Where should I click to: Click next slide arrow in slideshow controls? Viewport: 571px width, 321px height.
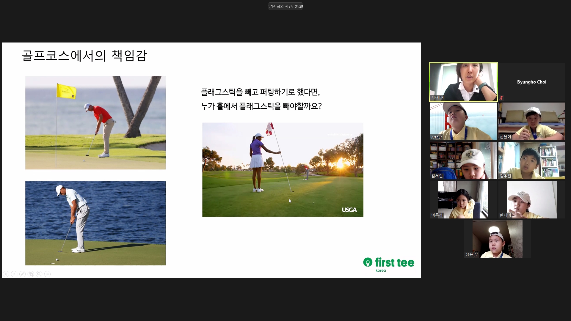coord(14,274)
